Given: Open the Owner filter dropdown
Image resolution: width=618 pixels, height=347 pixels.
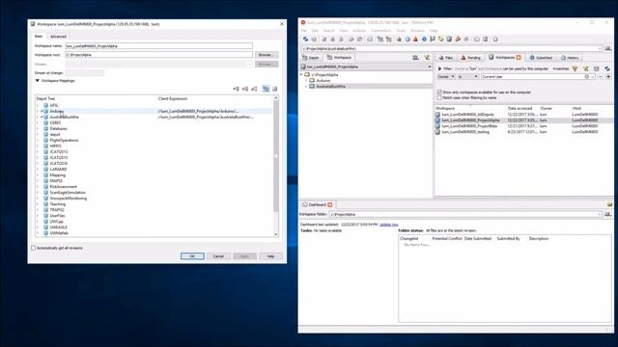Looking at the screenshot, I should point(446,77).
